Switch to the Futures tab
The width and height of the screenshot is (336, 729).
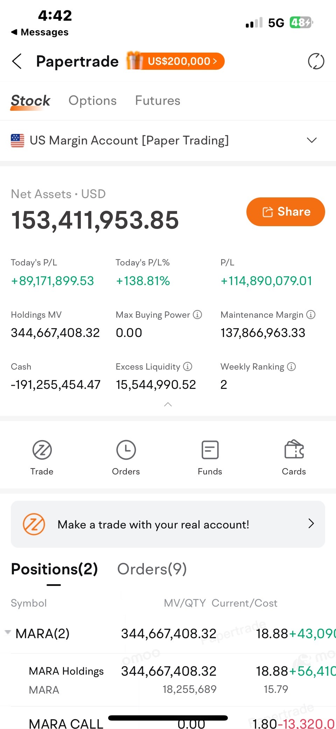157,101
